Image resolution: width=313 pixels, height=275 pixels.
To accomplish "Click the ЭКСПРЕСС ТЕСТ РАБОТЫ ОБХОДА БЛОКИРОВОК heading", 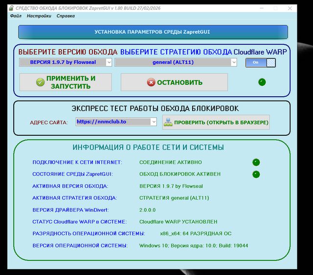I will (x=155, y=108).
